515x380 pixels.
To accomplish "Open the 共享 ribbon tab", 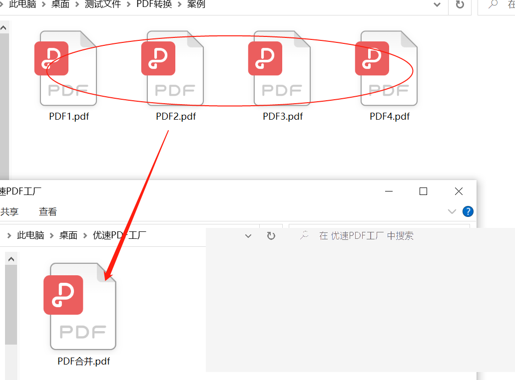I will pos(9,212).
